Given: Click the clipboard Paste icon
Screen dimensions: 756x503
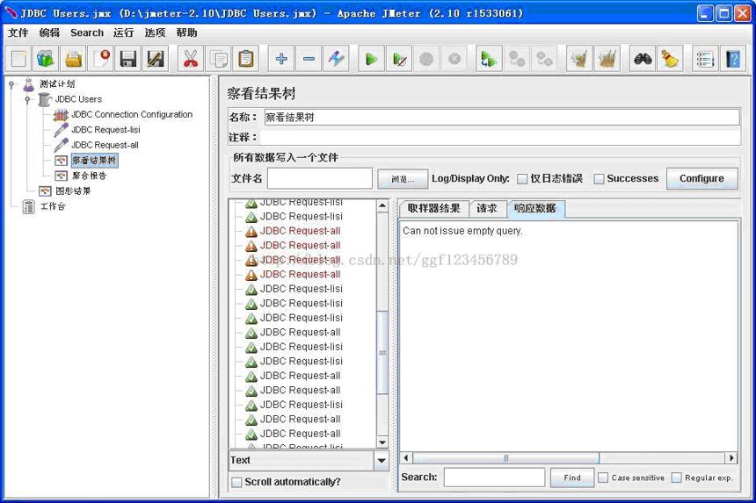Looking at the screenshot, I should 246,59.
